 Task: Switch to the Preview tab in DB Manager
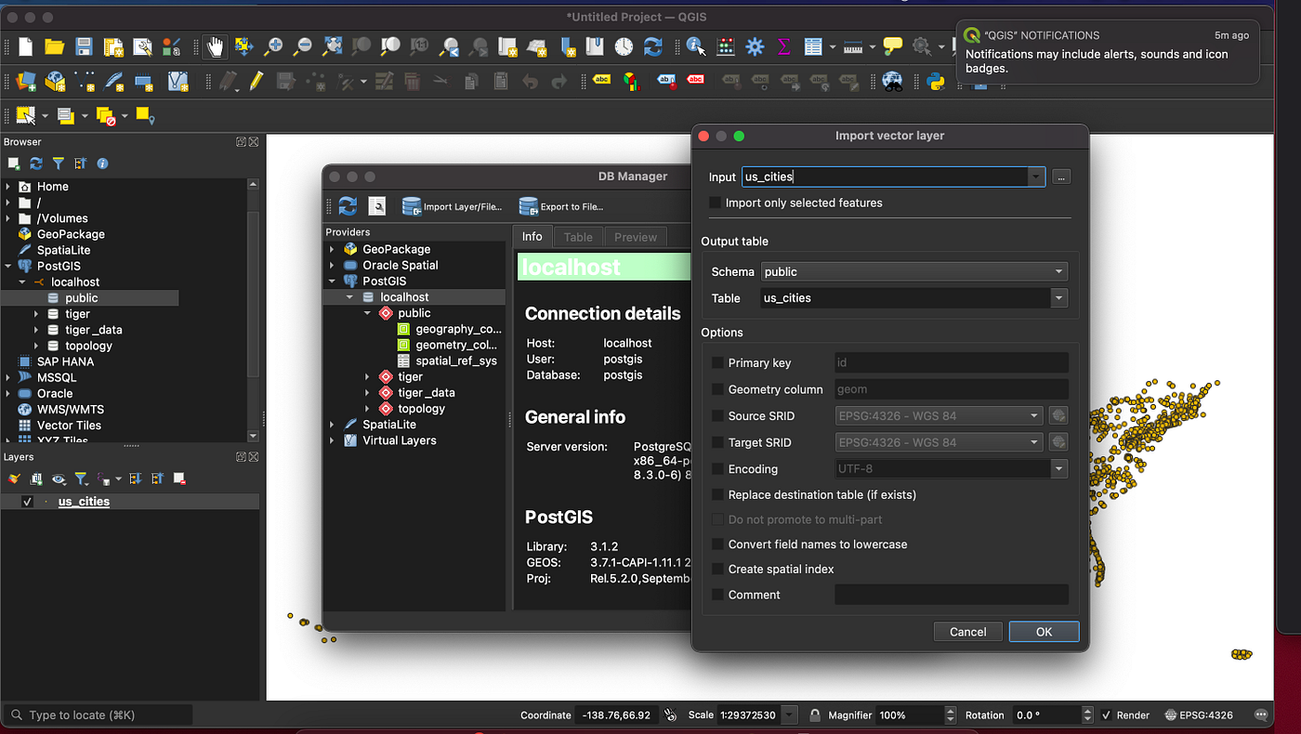tap(636, 237)
